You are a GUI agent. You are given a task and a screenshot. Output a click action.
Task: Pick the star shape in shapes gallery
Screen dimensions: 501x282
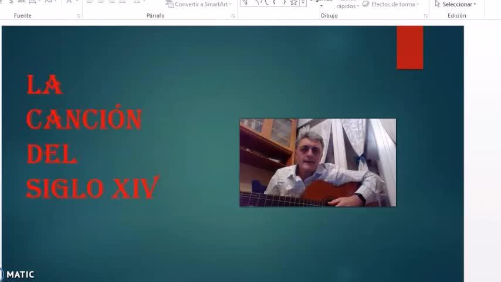pyautogui.click(x=294, y=3)
